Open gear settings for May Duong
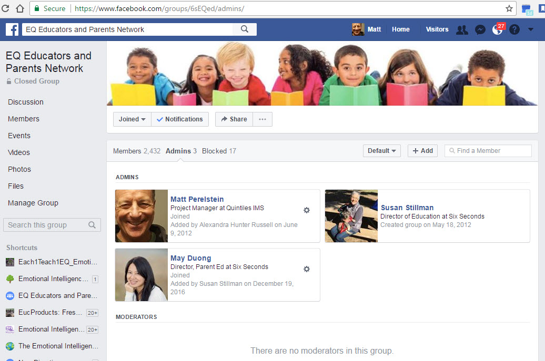This screenshot has width=545, height=361. pos(307,269)
